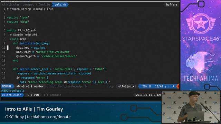Click the clinch-clash tmux session name
Viewport: 221px width, 124px height.
[11, 95]
